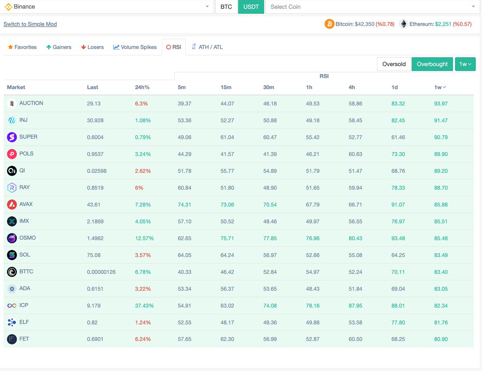Switch to BTC quote currency
Image resolution: width=482 pixels, height=371 pixels.
coord(226,7)
